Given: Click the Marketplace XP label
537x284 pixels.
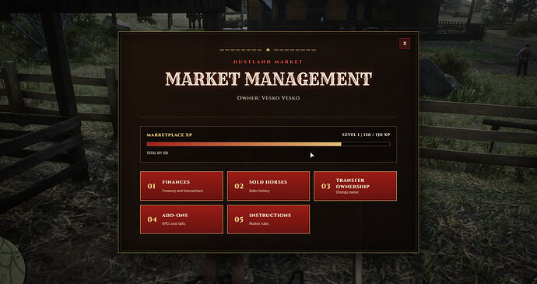Looking at the screenshot, I should coord(170,135).
